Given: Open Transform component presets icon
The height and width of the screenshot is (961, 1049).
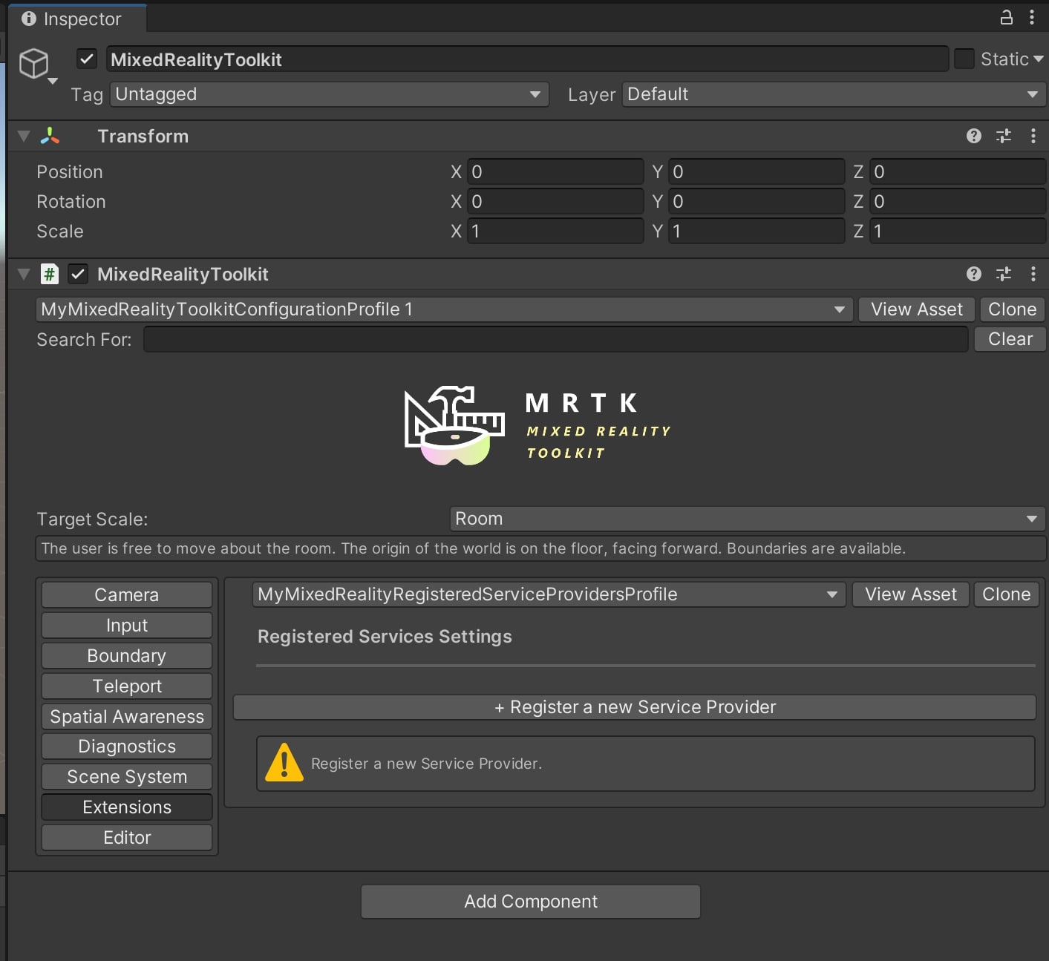Looking at the screenshot, I should [x=1004, y=136].
